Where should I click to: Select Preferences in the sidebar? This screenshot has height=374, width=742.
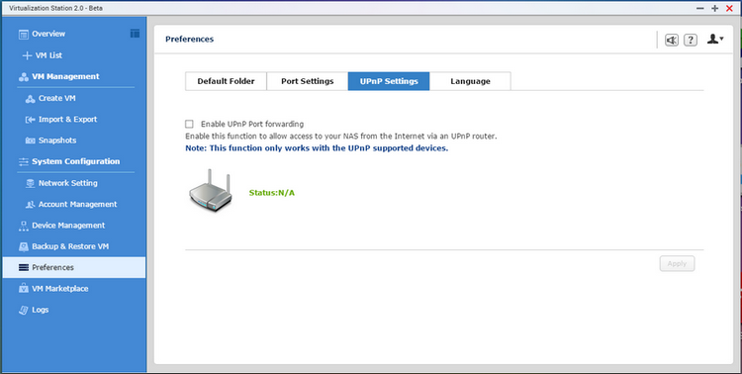74,267
